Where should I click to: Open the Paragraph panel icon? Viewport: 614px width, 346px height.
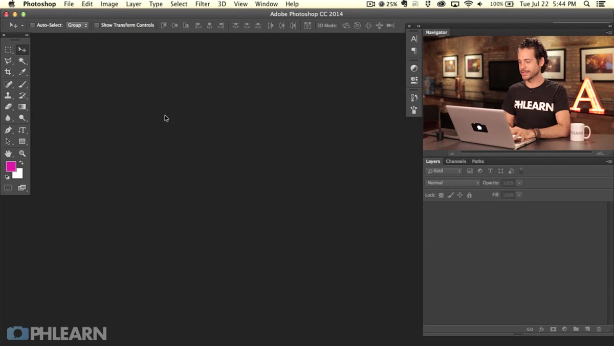pos(414,51)
